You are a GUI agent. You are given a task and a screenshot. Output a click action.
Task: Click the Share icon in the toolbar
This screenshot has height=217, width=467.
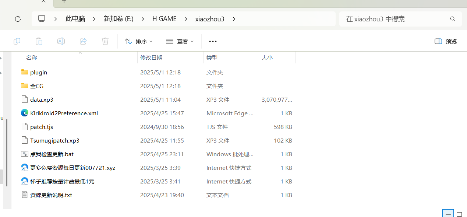point(83,41)
